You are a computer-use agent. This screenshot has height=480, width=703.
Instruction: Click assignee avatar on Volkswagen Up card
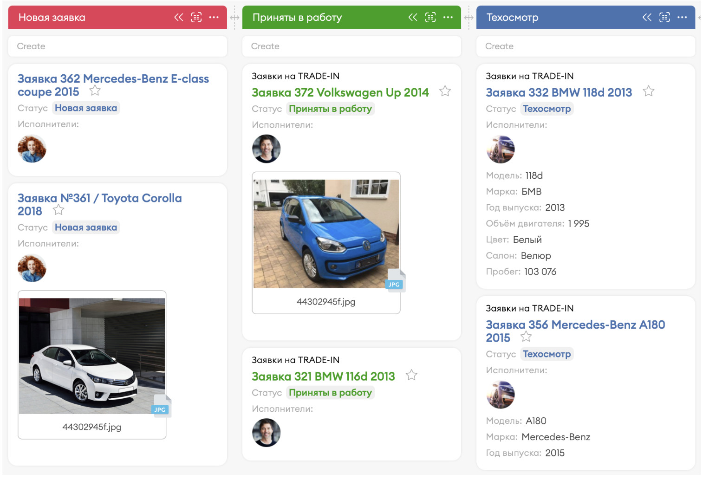[x=266, y=149]
